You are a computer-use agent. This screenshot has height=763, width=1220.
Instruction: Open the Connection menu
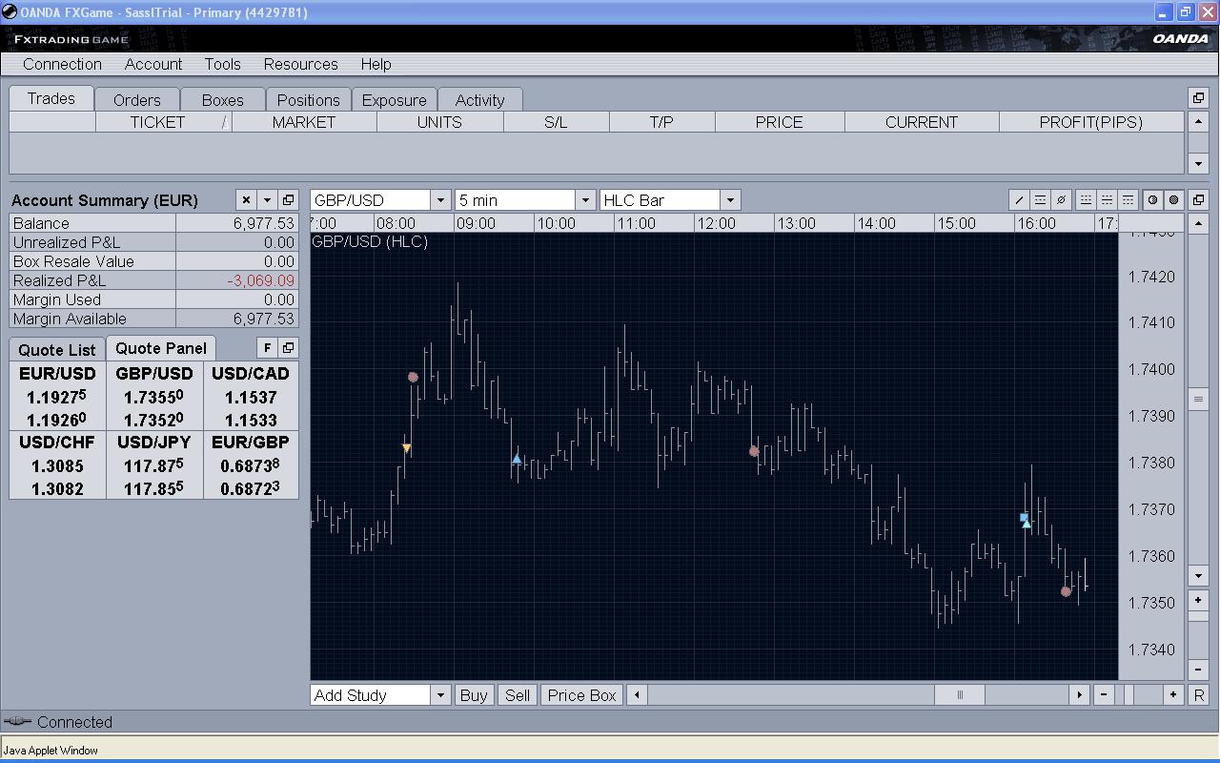(x=62, y=64)
